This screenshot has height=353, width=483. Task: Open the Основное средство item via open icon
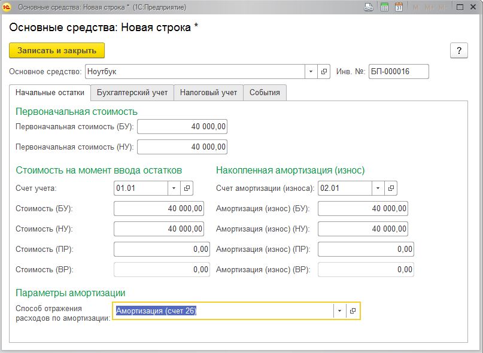click(x=324, y=72)
